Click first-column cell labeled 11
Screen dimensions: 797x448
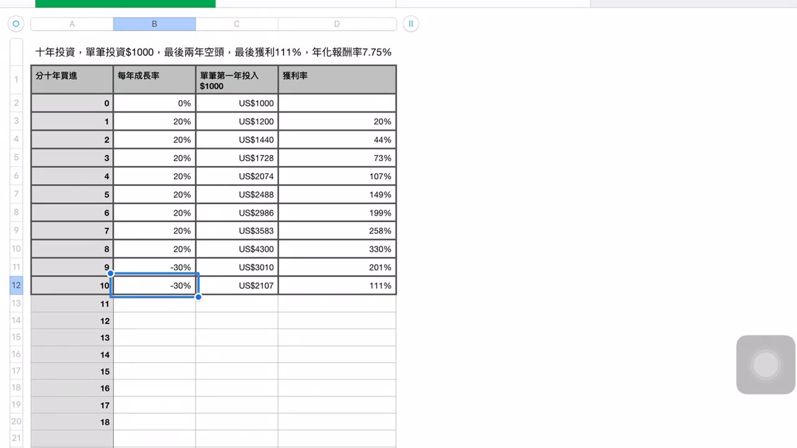[x=72, y=304]
